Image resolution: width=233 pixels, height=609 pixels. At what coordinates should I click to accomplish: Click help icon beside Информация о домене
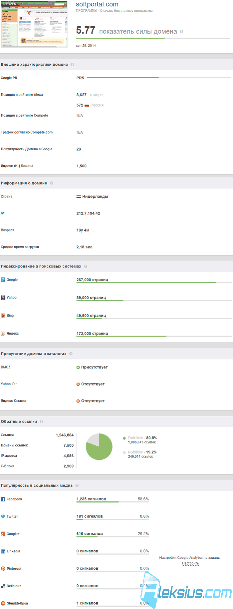52,183
